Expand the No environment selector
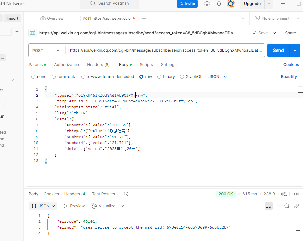303x241 pixels. coord(298,18)
